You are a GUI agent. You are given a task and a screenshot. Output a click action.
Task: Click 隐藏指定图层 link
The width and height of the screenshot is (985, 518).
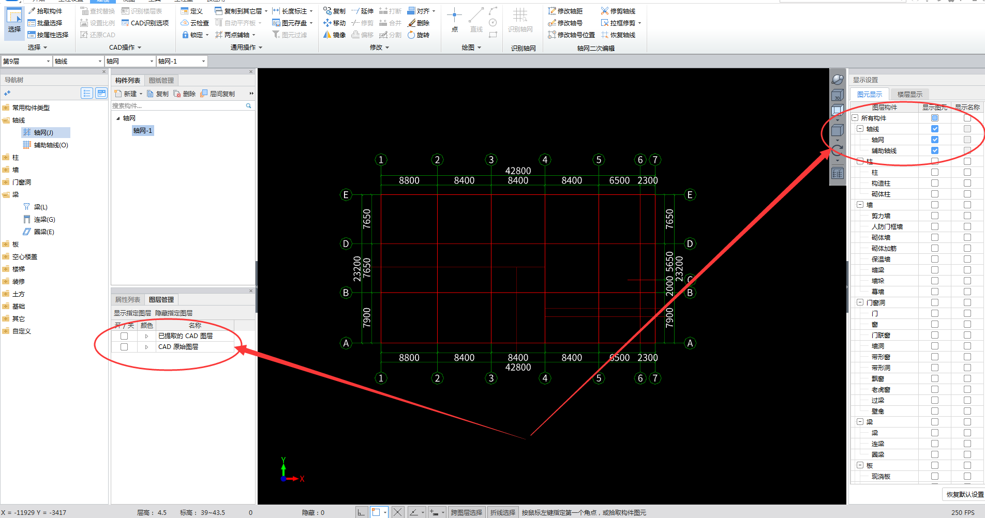click(x=174, y=313)
